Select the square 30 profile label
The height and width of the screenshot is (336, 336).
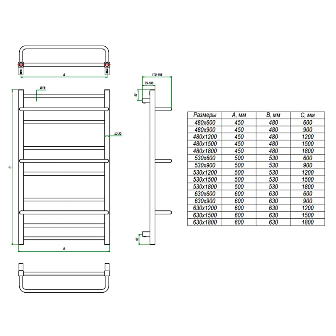118,134
